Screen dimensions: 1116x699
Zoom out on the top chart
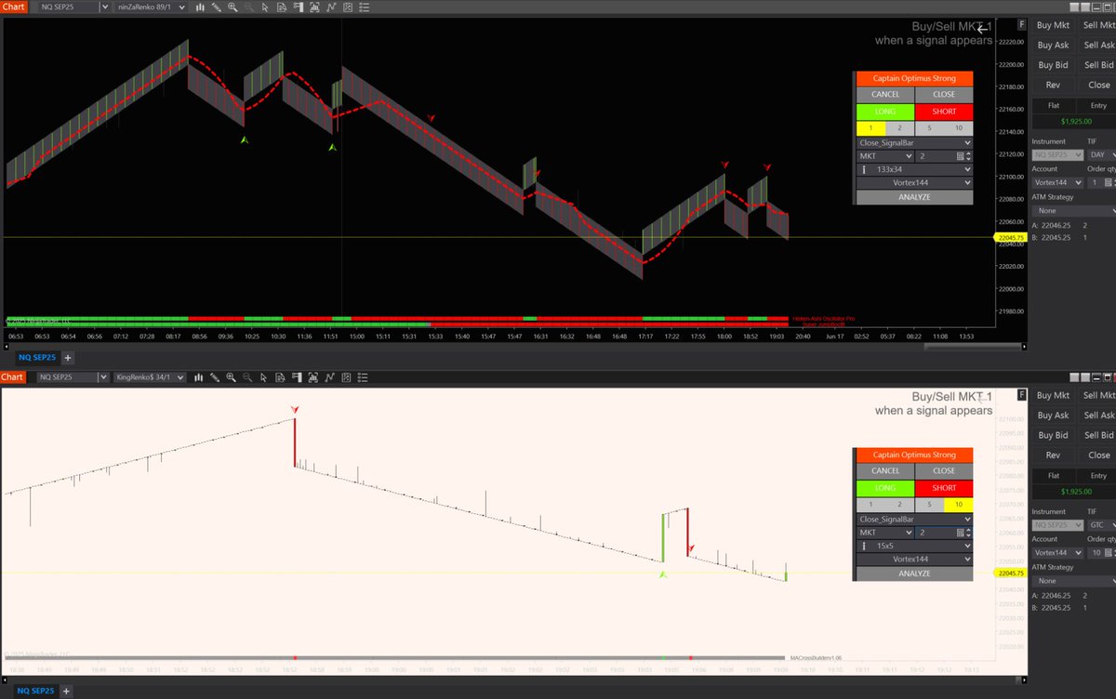(248, 7)
